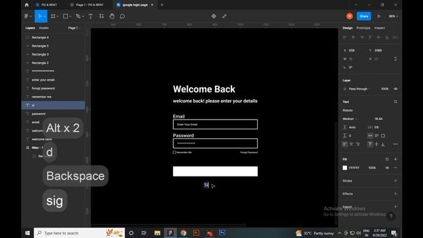Open Move tool options arrow
Image resolution: width=423 pixels, height=238 pixels.
45,17
